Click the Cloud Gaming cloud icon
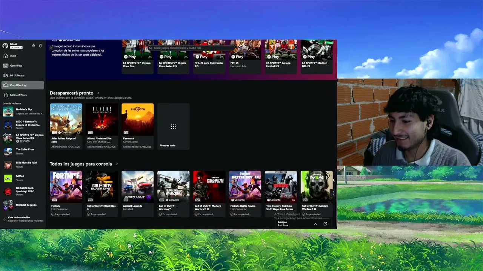This screenshot has height=271, width=483. tap(6, 85)
